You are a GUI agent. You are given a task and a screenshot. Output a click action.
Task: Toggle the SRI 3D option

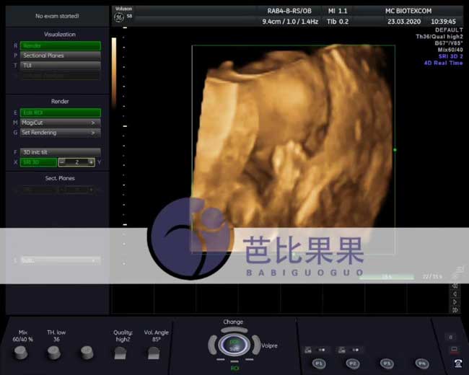point(38,162)
